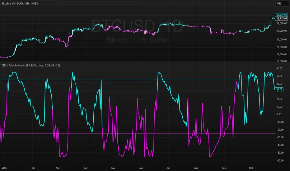Image resolution: width=290 pixels, height=171 pixels.
Task: Click the Jun time axis label
Action: tap(141, 168)
